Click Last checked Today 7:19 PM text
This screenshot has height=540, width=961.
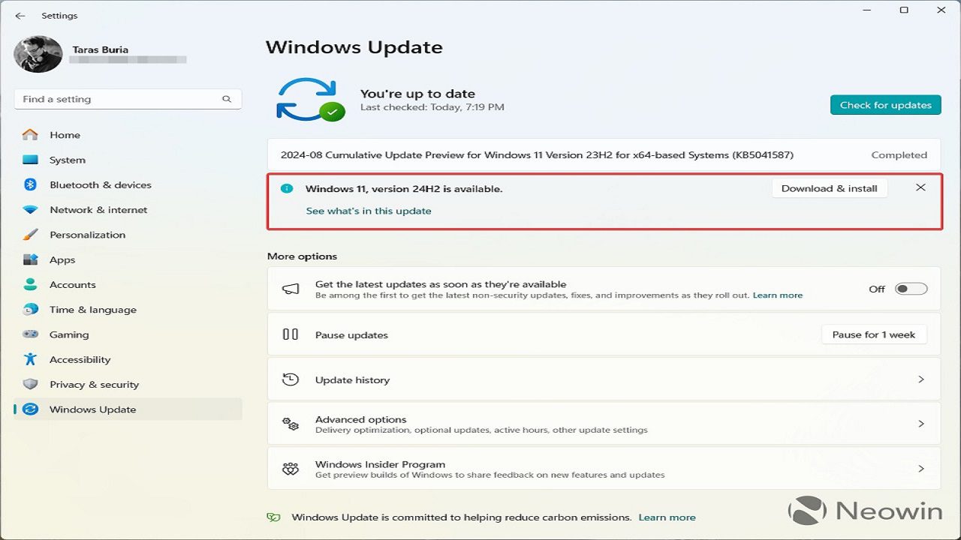tap(432, 107)
